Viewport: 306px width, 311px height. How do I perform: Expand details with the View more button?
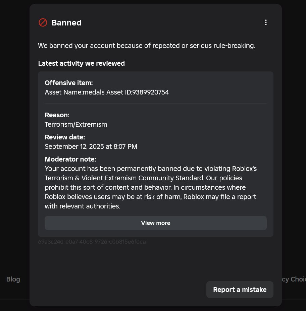coord(155,223)
